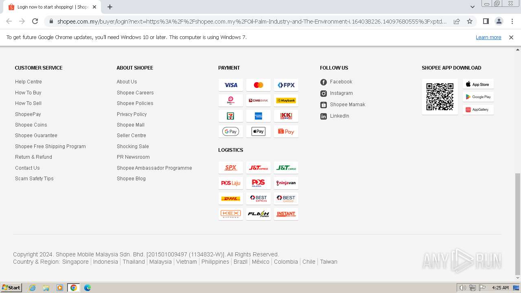Open the Chrome three-dot menu
The width and height of the screenshot is (521, 293).
click(512, 21)
